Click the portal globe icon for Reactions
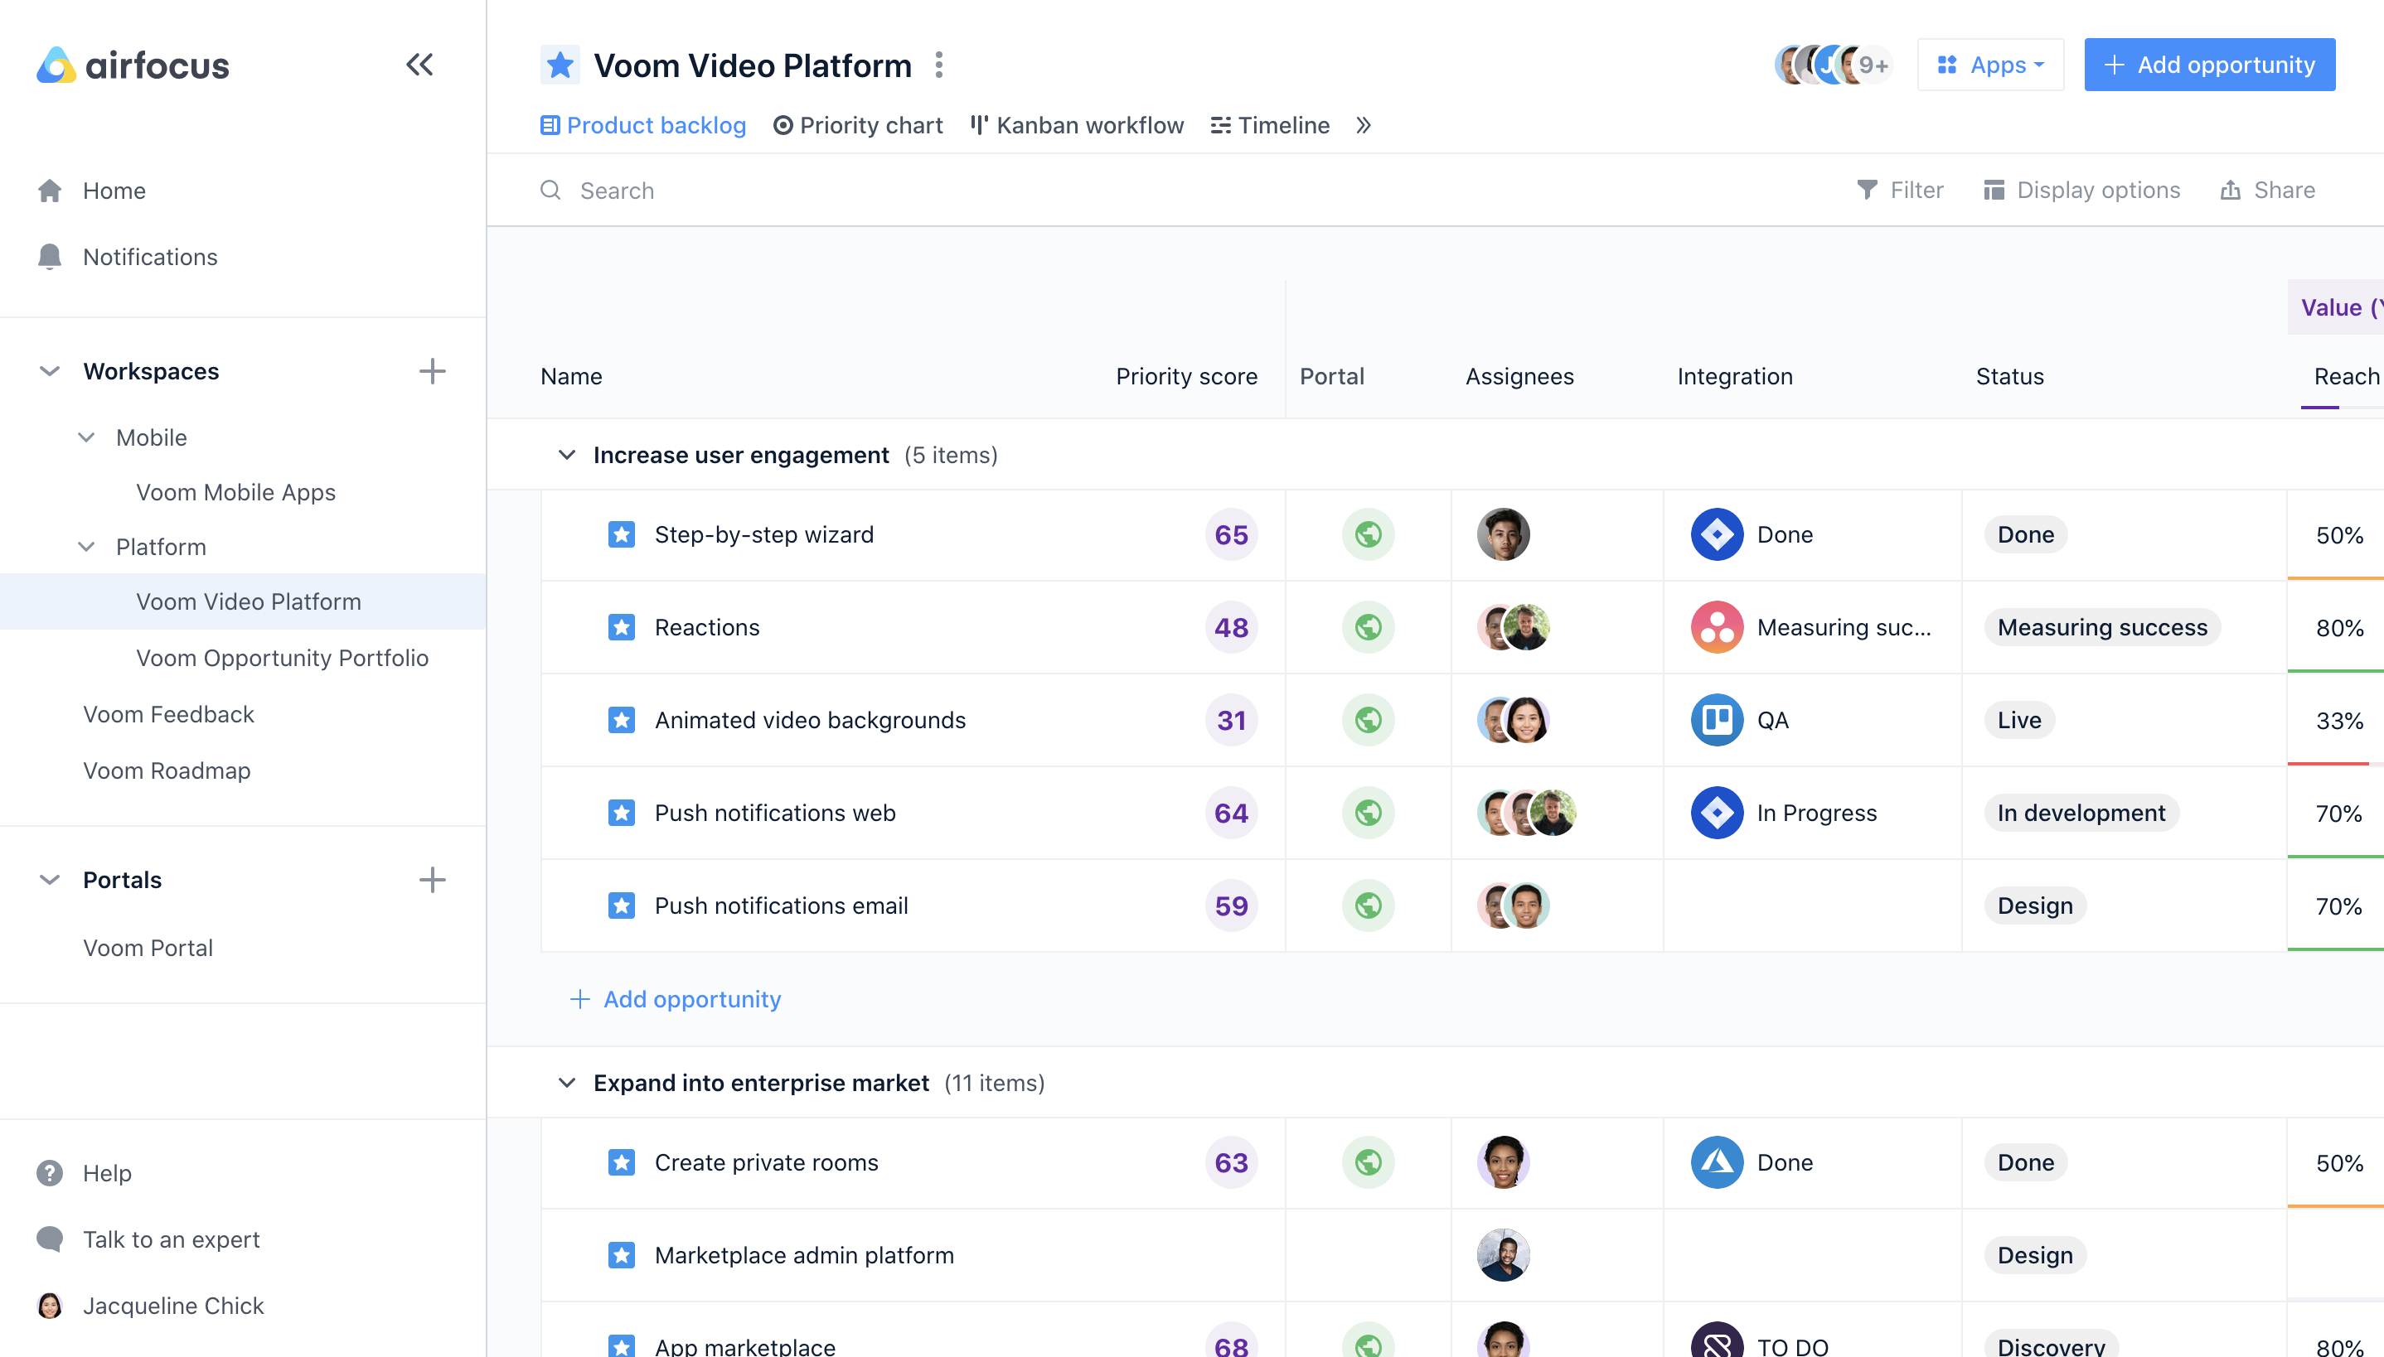 (1368, 627)
